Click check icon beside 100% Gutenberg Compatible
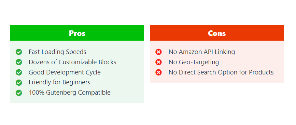Screen dimensions: 296x125 pos(19,93)
